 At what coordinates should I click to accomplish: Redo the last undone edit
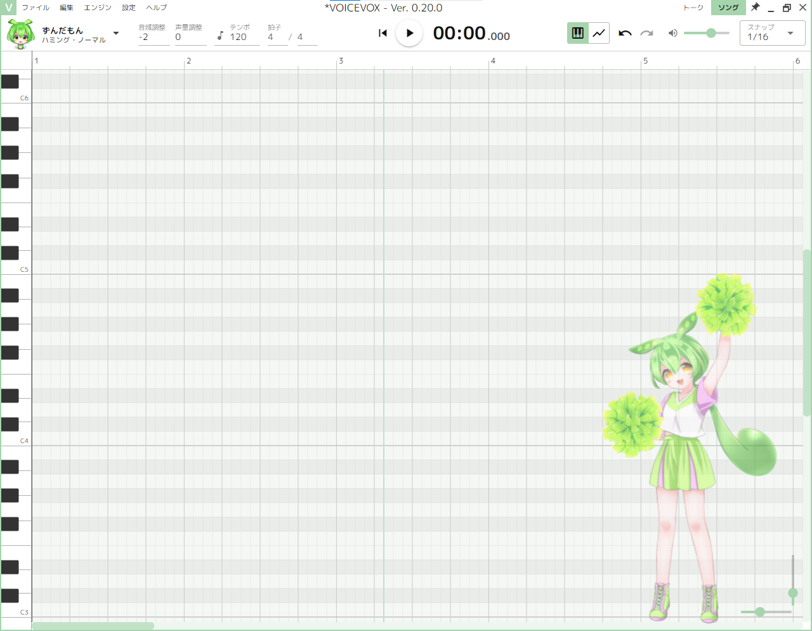pyautogui.click(x=646, y=33)
